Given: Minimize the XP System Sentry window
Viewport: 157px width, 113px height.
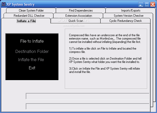Looking at the screenshot, I should (x=141, y=4).
